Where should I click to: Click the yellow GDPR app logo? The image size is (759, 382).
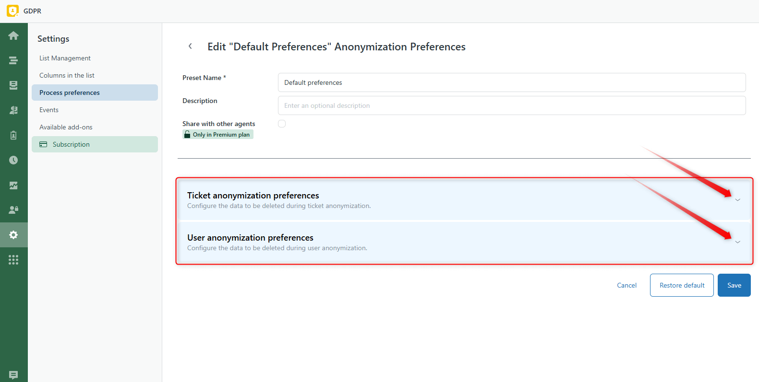12,11
